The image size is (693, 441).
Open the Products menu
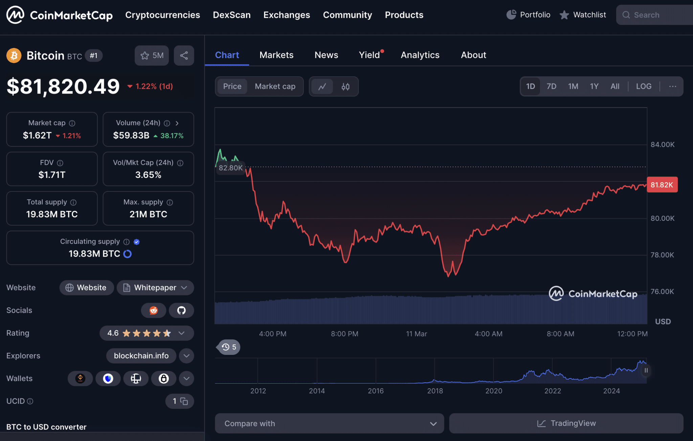(x=404, y=15)
